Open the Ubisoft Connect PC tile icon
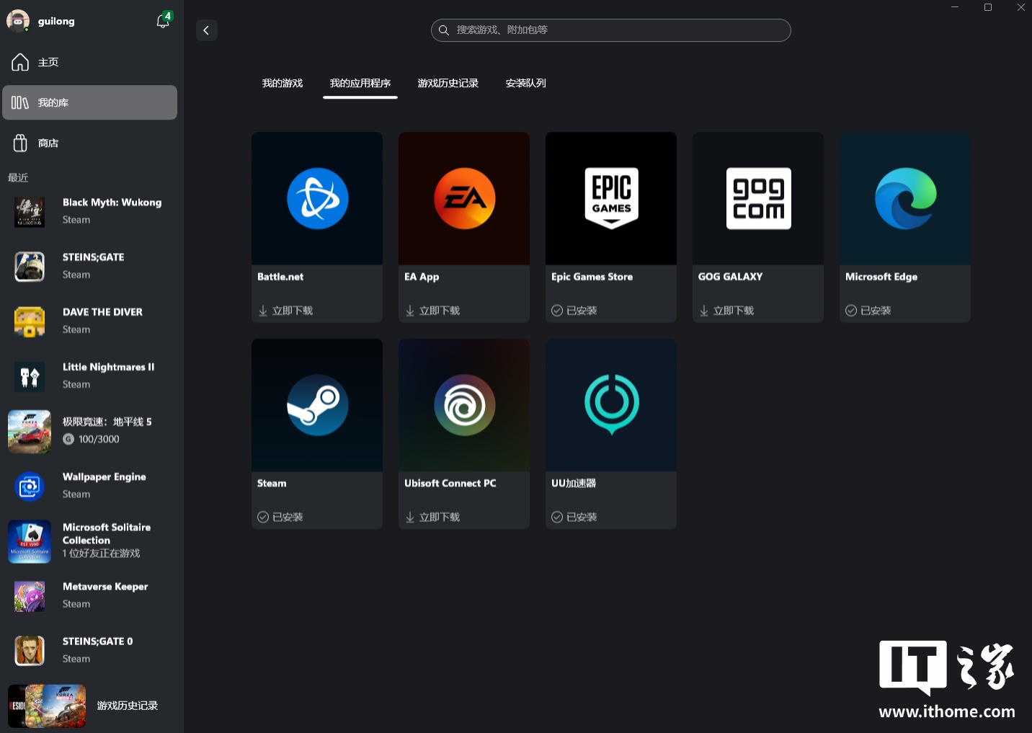The image size is (1032, 733). [464, 405]
